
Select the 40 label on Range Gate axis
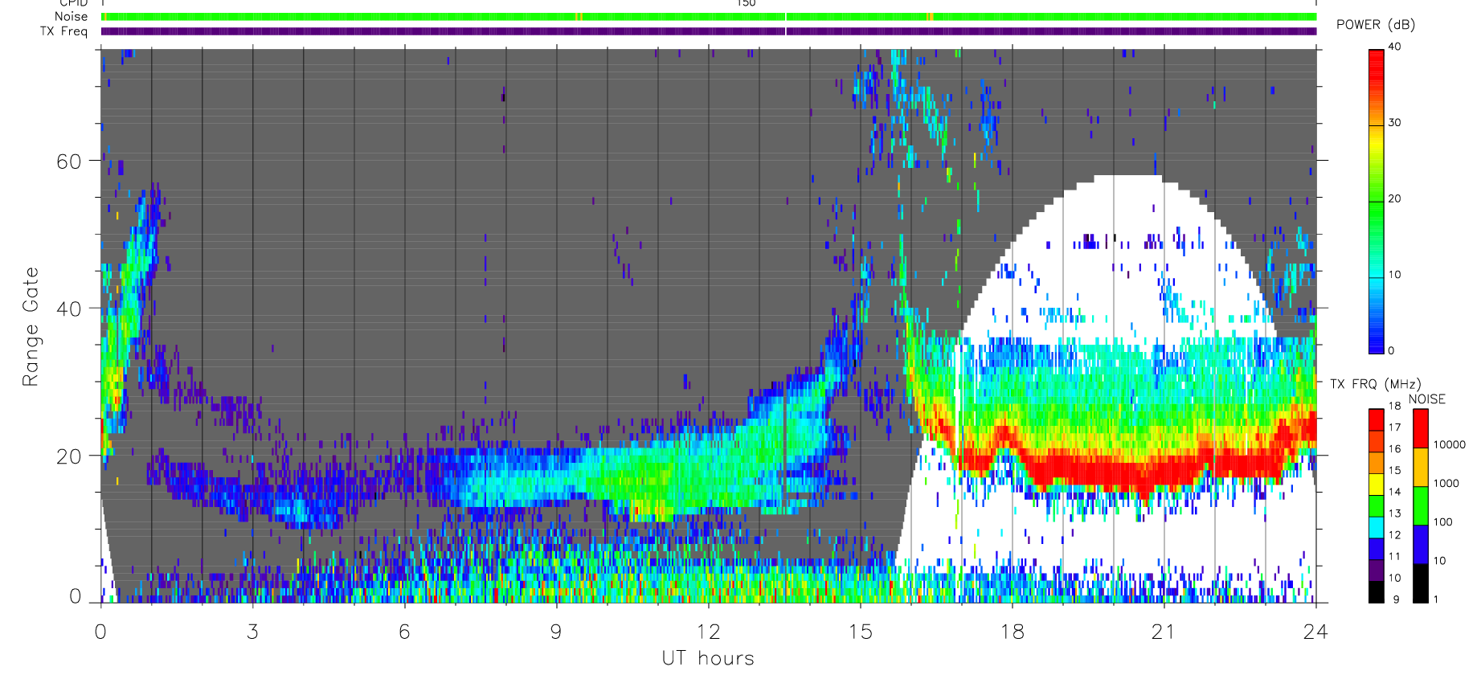68,309
